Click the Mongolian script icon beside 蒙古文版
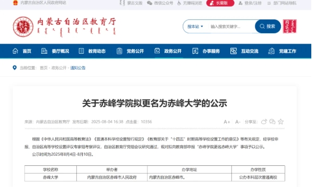Image resolution: width=320 pixels, height=195 pixels. 122,3
